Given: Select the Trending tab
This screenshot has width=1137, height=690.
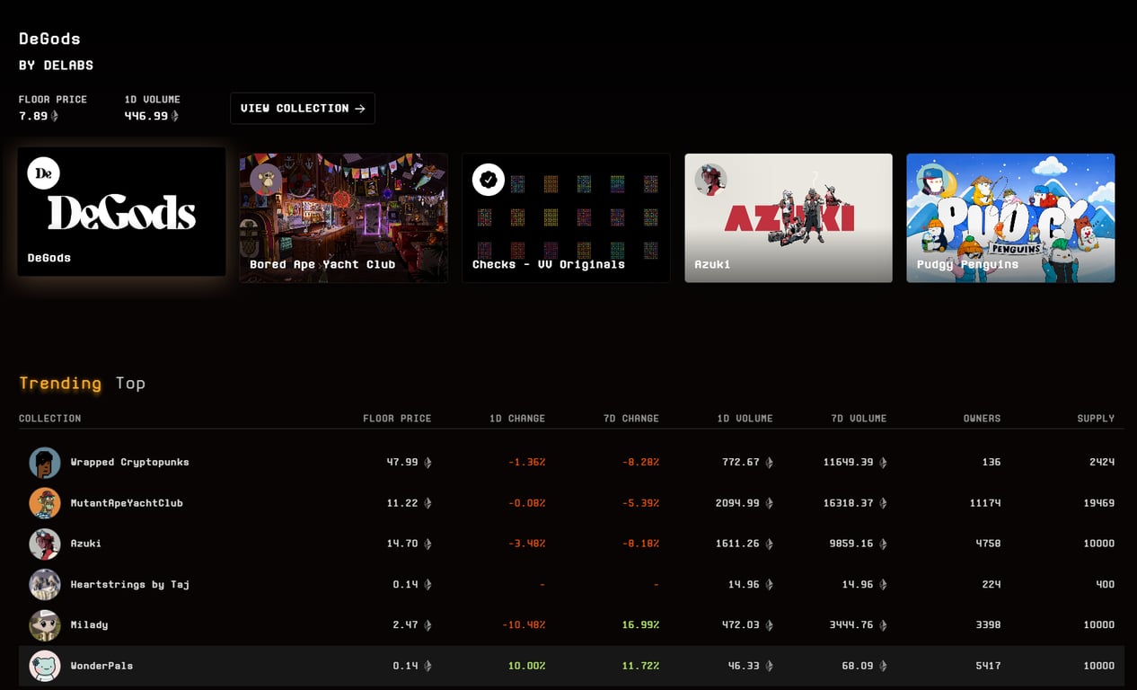Looking at the screenshot, I should tap(61, 383).
